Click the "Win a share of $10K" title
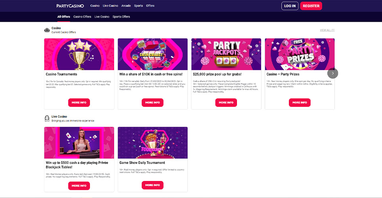This screenshot has height=198, width=382. point(151,74)
